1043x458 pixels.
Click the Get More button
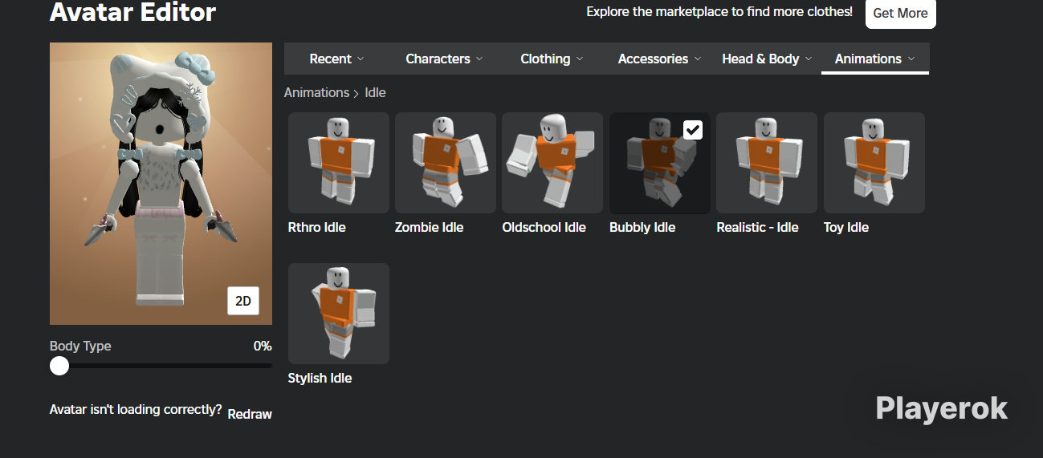point(900,13)
